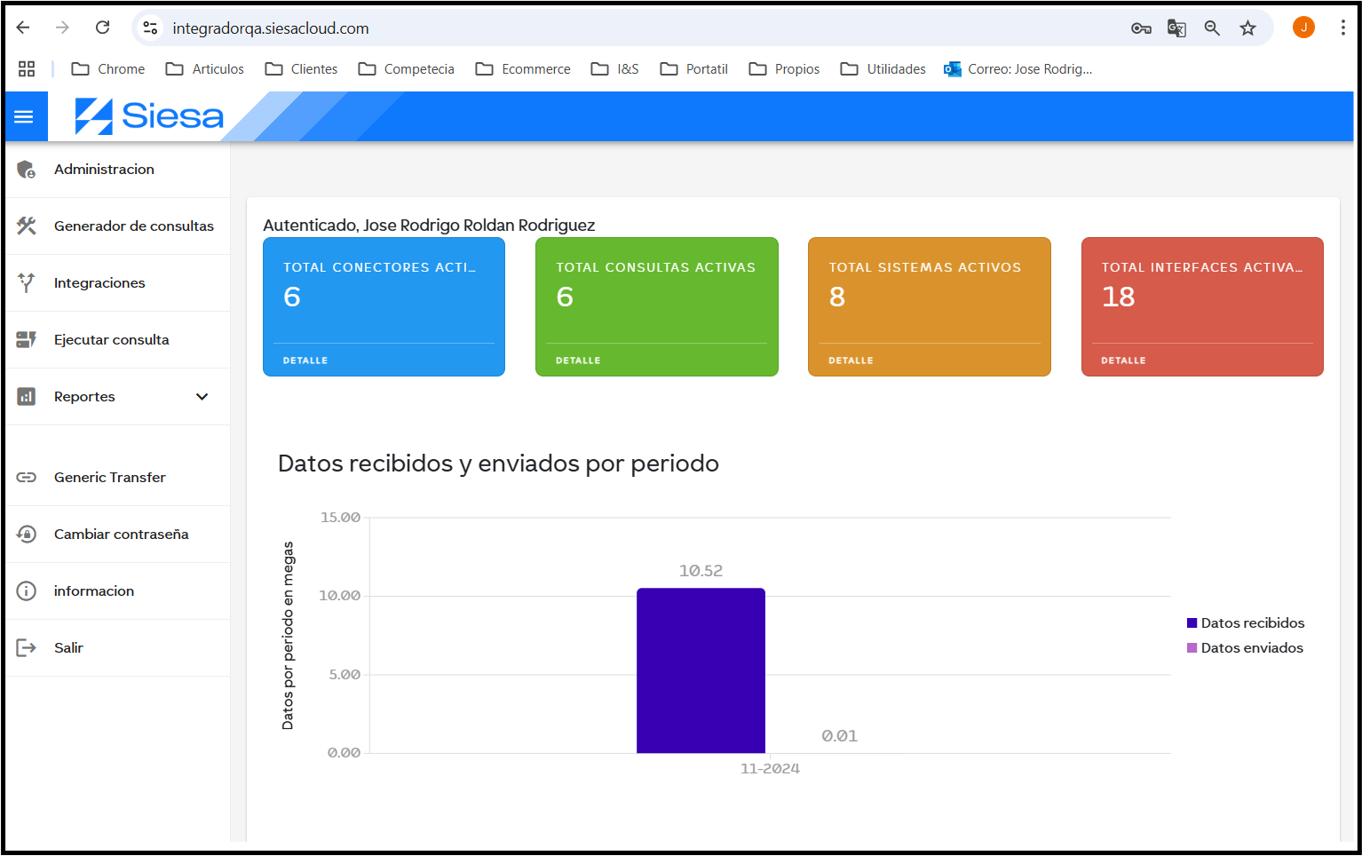Click the Reportes chart icon
Screen dimensions: 1362x856
point(26,396)
